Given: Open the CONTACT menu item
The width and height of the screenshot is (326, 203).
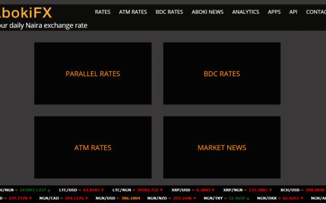Looking at the screenshot, I should (x=316, y=12).
